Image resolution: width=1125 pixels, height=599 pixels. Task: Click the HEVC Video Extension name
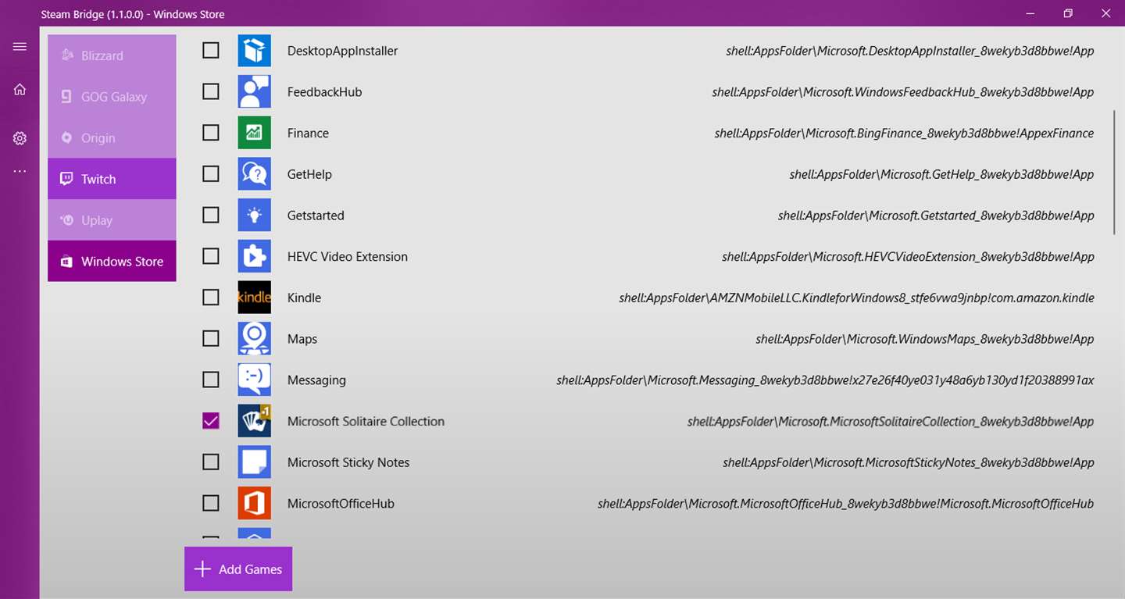[x=348, y=256]
